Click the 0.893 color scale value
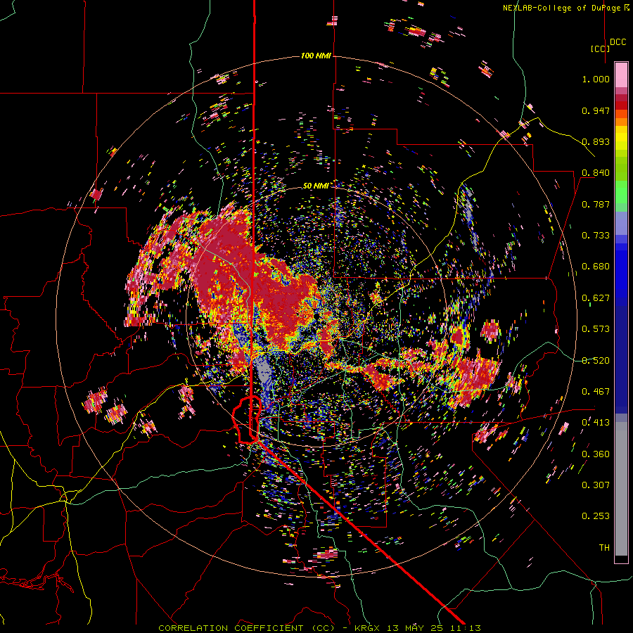 click(596, 141)
